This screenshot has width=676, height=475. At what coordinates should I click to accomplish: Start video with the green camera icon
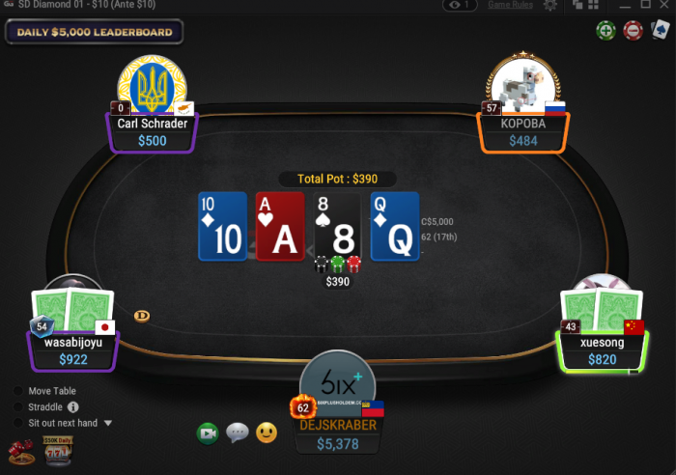tap(208, 433)
